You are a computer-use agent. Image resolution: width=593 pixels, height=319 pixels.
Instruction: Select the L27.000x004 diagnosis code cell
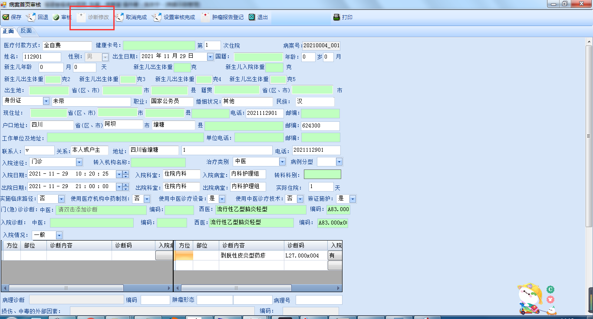306,255
